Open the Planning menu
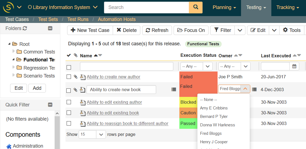 224,7
